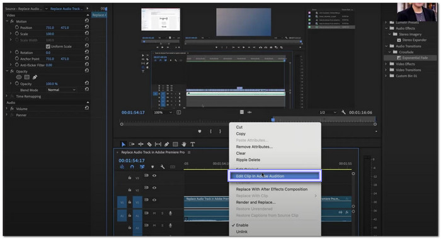Screen dimensions: 441x239
Task: Click the Mark In bracket button
Action: [x=210, y=131]
